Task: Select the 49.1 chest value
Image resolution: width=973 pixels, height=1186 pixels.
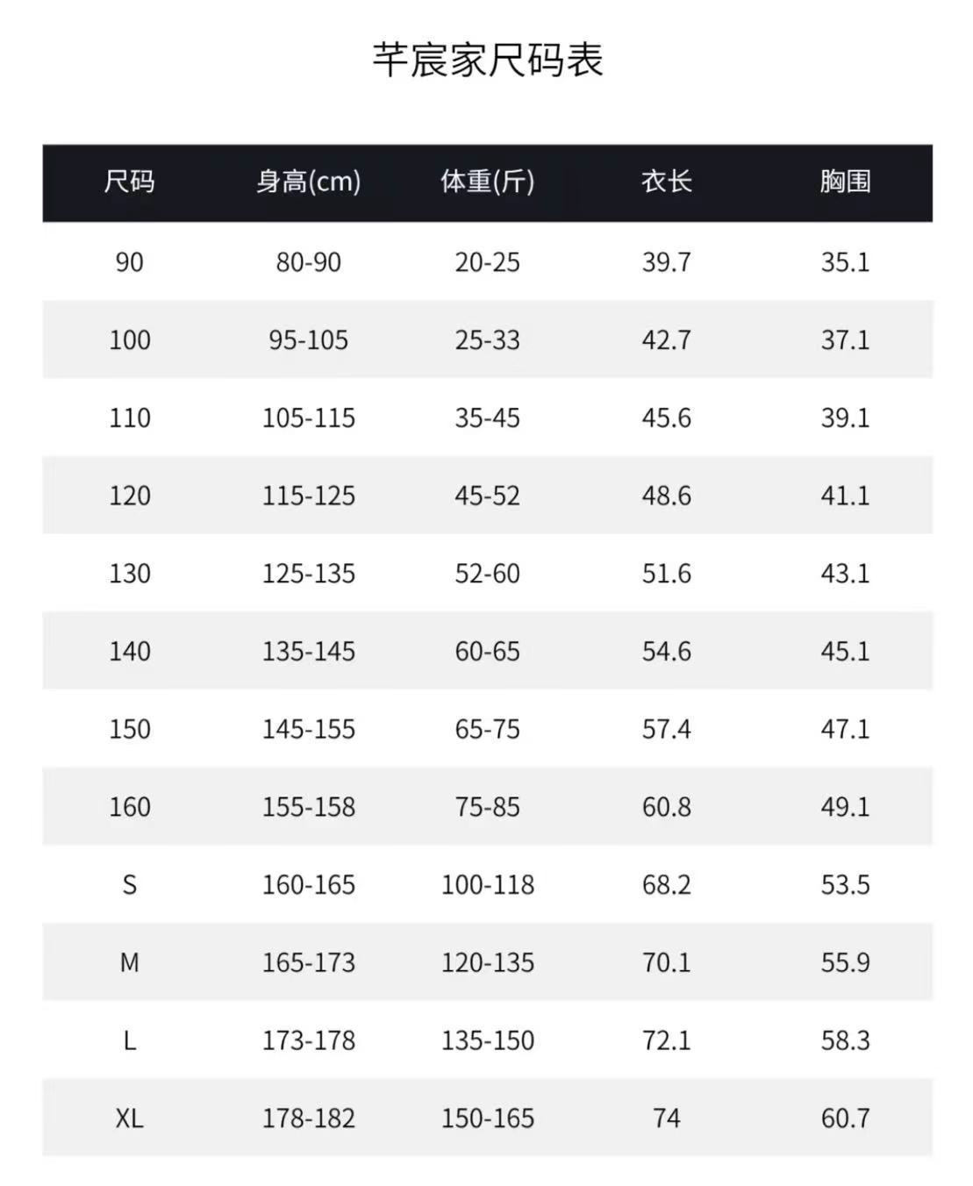Action: [845, 807]
